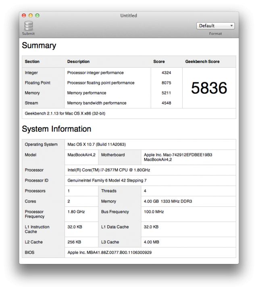Image resolution: width=258 pixels, height=291 pixels.
Task: Click the System Information heading
Action: tap(56, 129)
